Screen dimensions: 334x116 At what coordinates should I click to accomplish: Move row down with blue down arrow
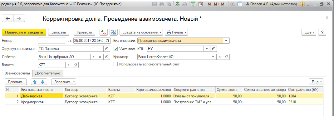click(42, 82)
